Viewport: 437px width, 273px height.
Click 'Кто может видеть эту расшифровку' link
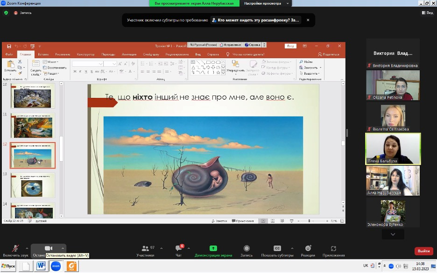coord(255,20)
